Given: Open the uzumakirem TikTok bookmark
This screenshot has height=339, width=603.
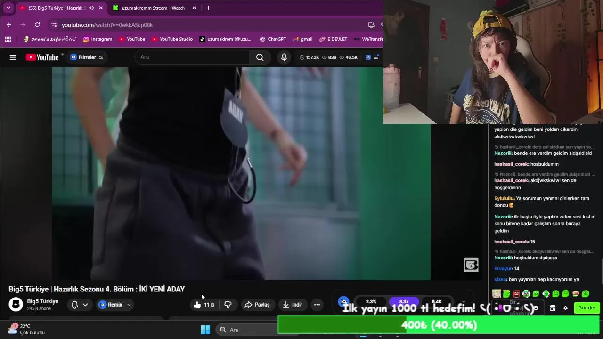Looking at the screenshot, I should [x=226, y=39].
